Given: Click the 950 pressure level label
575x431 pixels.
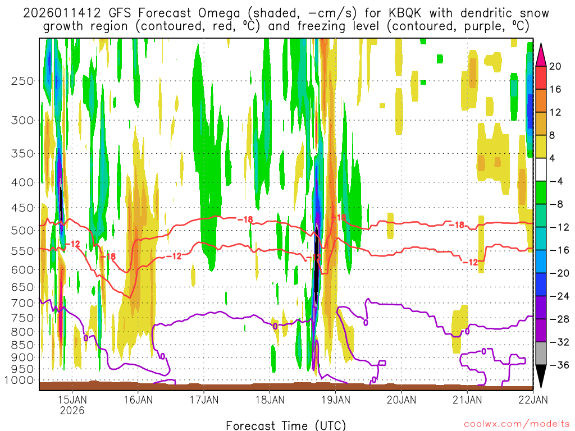Looking at the screenshot, I should 22,369.
